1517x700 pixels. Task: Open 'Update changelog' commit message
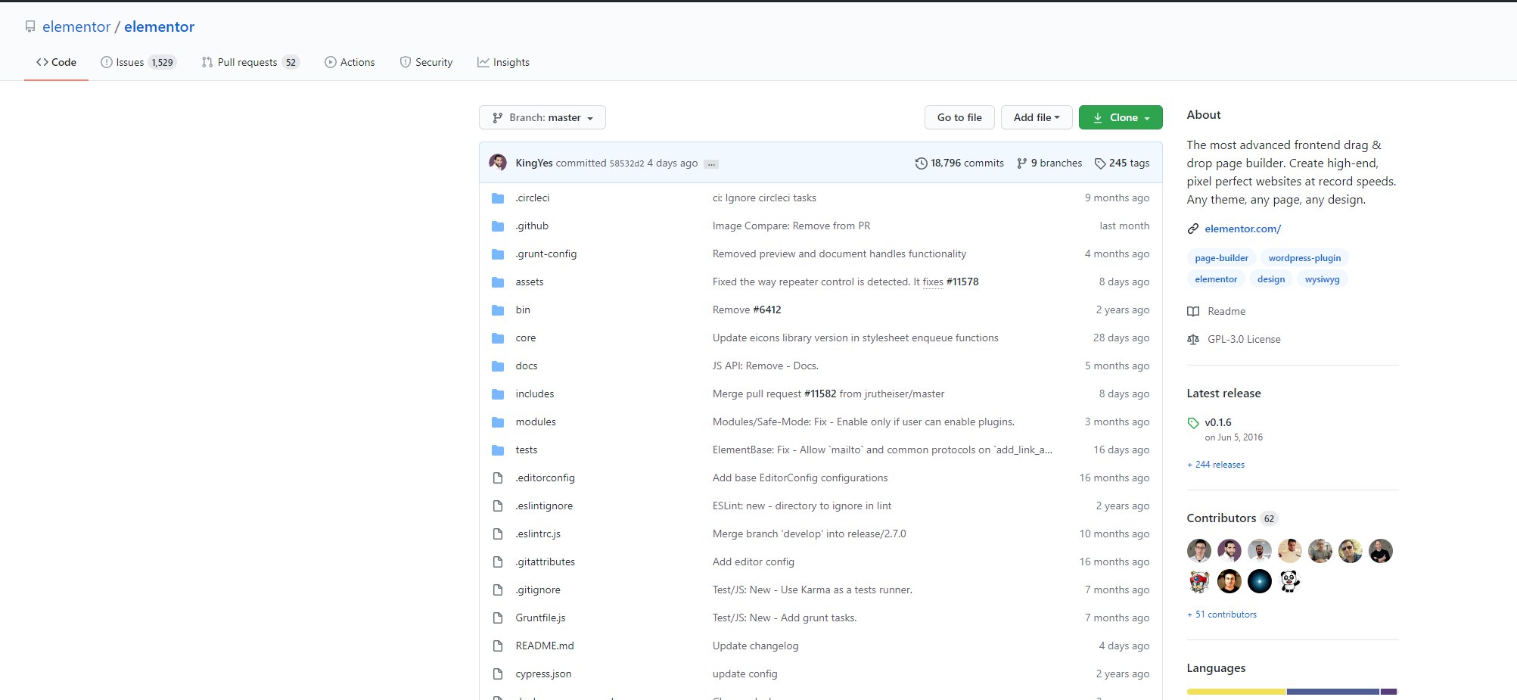(x=755, y=646)
